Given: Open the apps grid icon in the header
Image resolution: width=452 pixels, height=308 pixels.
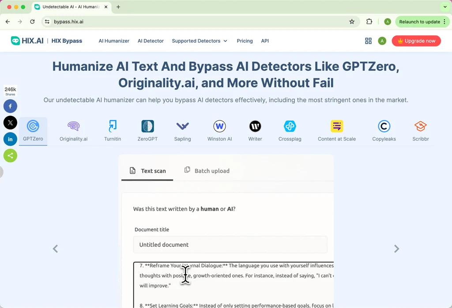Looking at the screenshot, I should [368, 41].
